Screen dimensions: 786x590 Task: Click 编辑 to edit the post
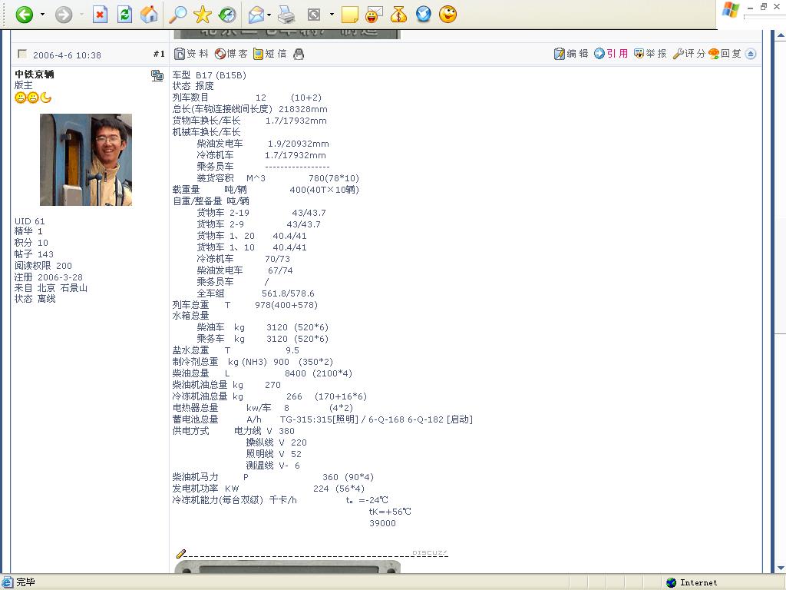click(x=571, y=54)
